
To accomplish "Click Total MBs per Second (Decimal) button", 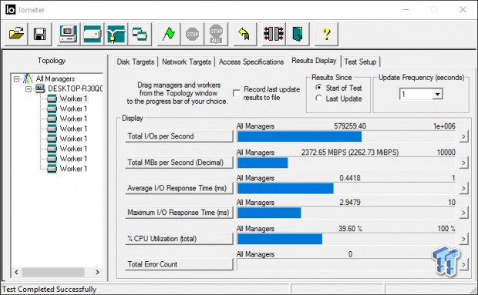I will (179, 163).
